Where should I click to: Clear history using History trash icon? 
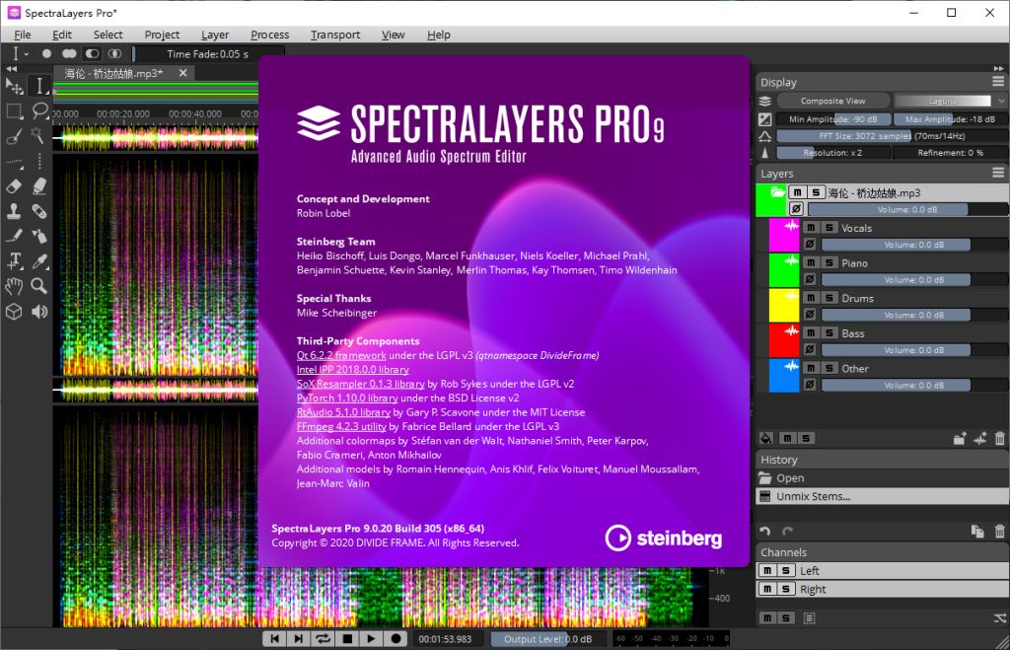tap(1000, 532)
